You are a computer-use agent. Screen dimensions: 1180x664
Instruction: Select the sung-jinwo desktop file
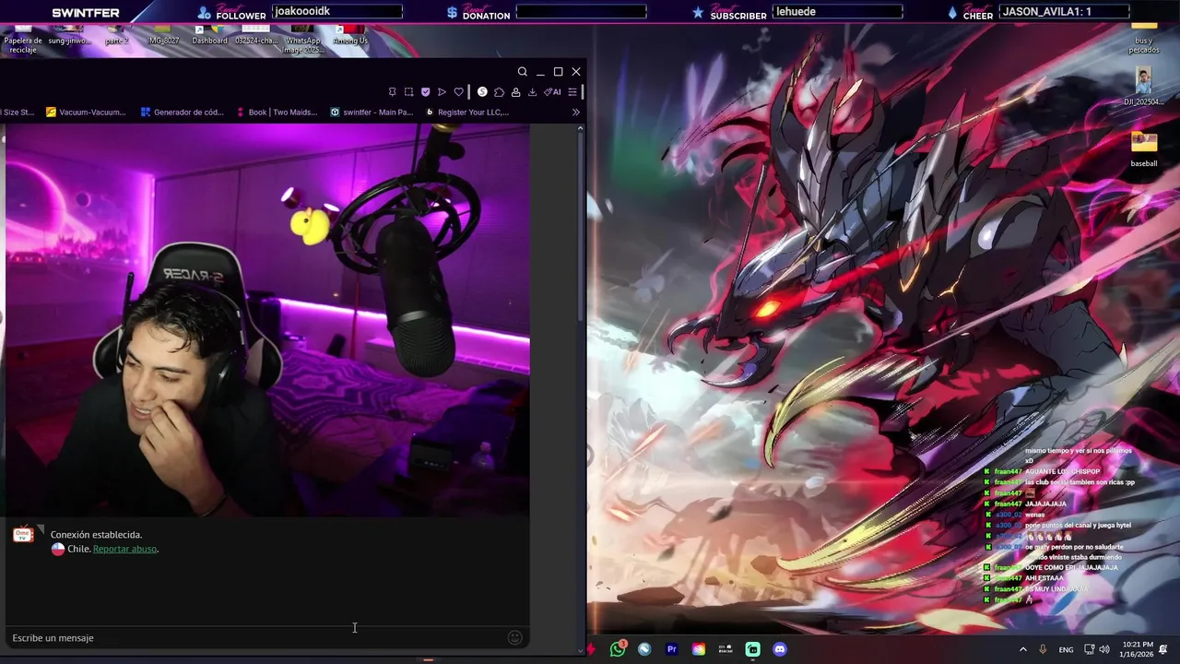69,36
